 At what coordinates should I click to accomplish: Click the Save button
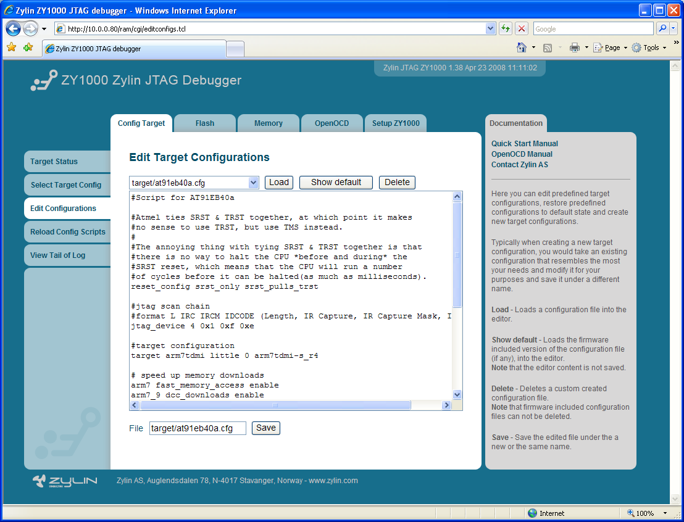pyautogui.click(x=265, y=428)
